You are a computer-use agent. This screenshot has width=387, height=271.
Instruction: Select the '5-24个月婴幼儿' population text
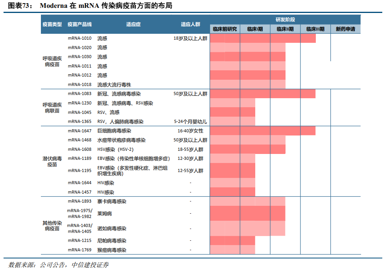tap(190, 122)
